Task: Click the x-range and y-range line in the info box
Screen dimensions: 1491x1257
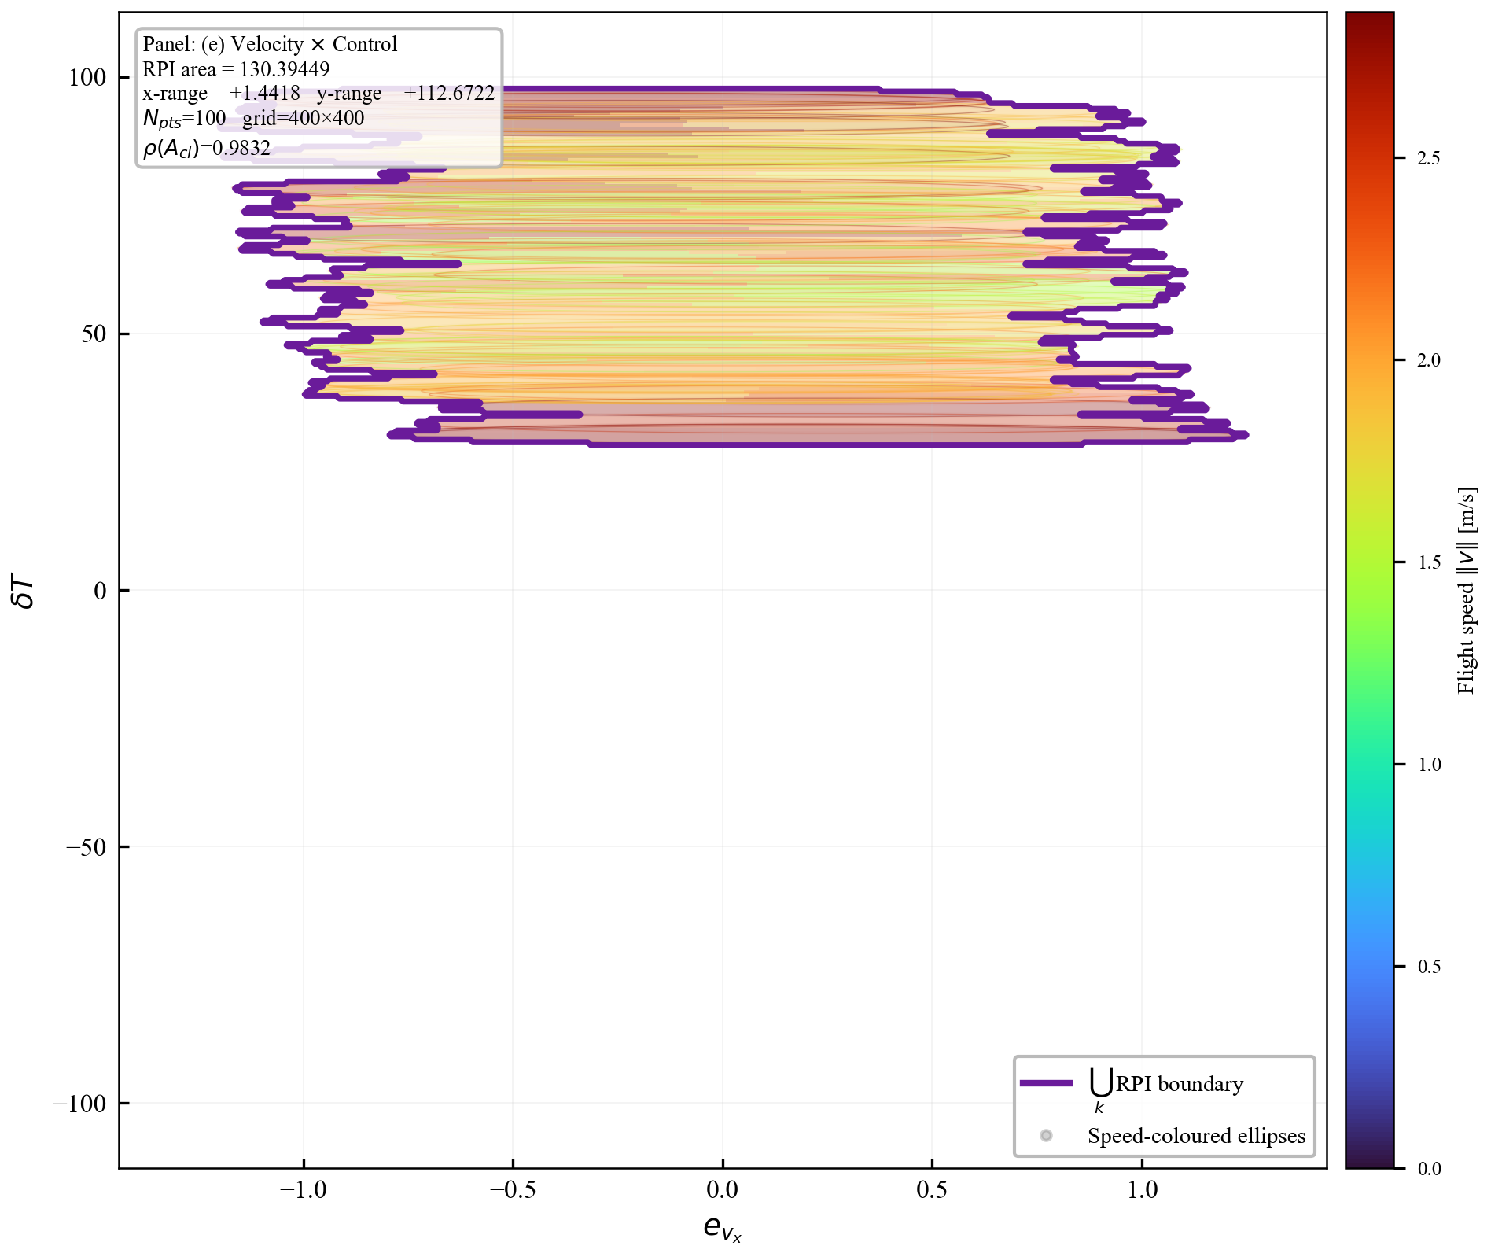Action: click(x=318, y=94)
